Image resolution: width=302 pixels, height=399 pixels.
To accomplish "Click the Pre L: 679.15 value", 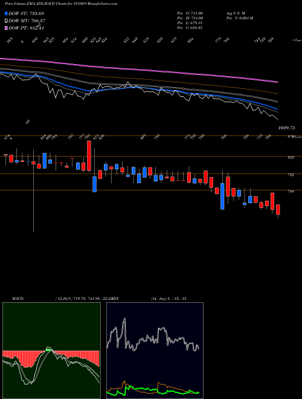I will point(190,23).
